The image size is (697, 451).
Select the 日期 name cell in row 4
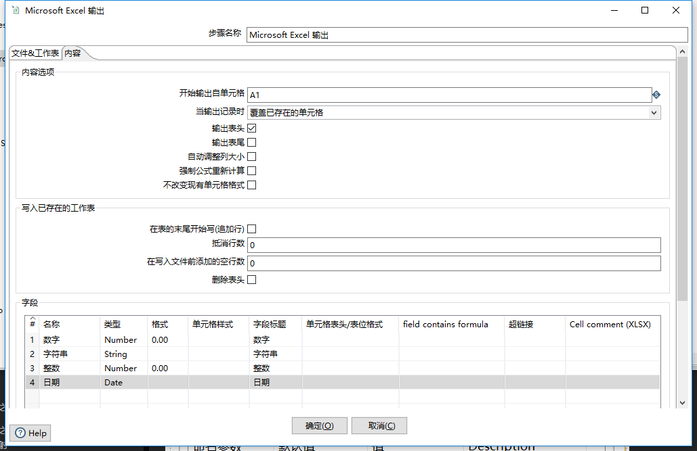[70, 382]
